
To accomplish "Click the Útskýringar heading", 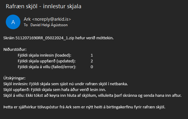I will pos(14,78).
